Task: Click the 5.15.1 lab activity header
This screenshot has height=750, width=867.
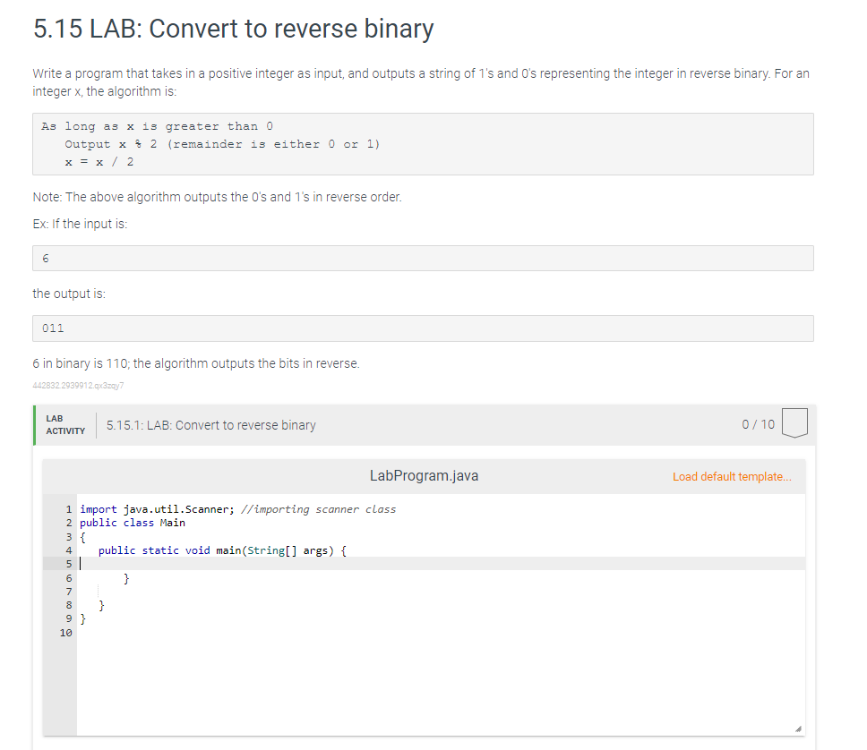Action: 210,425
